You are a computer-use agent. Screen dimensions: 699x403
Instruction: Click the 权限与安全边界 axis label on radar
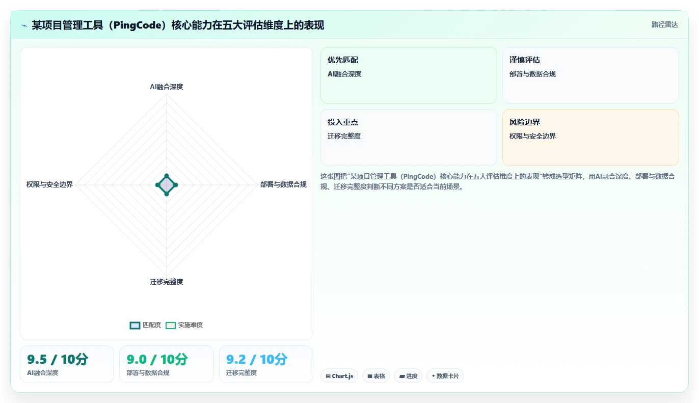(x=49, y=184)
